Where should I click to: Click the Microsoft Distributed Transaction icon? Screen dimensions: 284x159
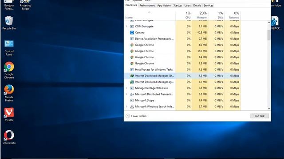click(132, 94)
